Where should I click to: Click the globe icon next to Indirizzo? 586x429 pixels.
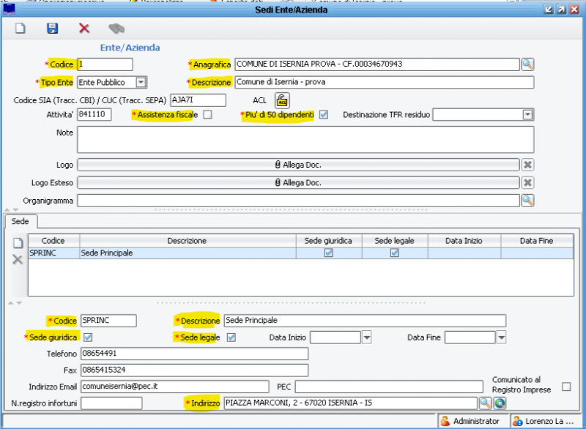pos(500,403)
